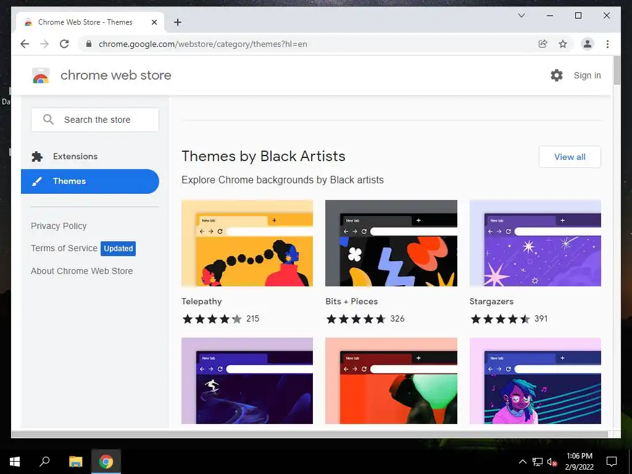Open Terms of Service link

[64, 248]
